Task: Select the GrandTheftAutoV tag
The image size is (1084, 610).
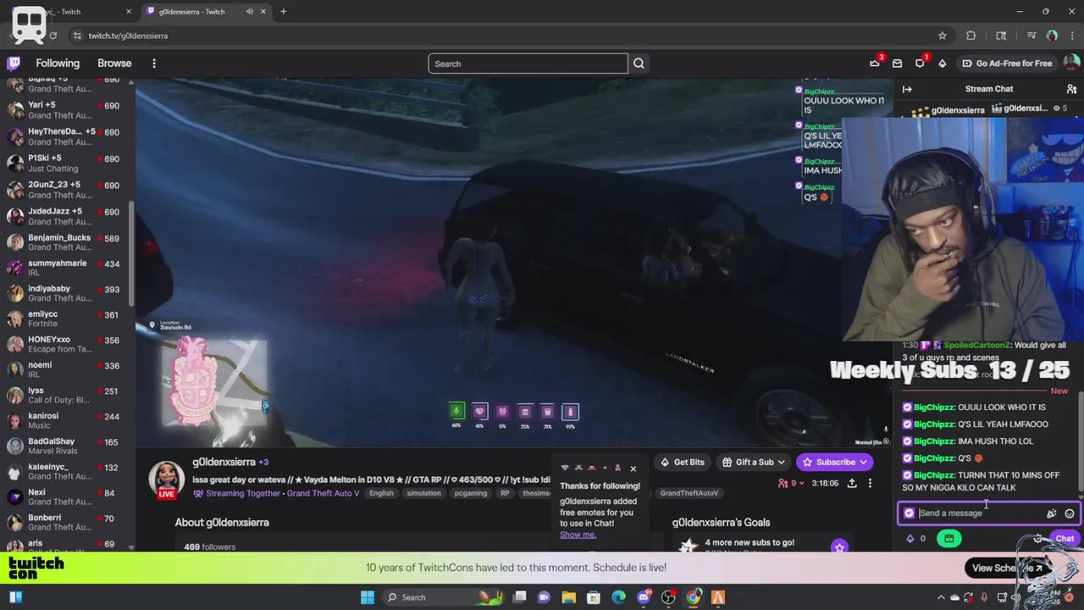Action: [x=689, y=493]
